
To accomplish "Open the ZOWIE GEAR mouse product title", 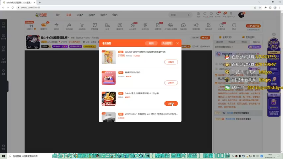I will 151,114.
